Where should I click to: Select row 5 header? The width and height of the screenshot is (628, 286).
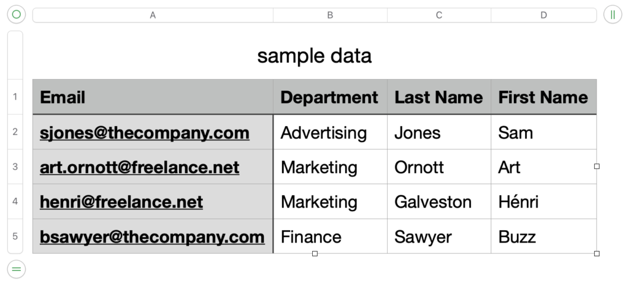15,236
